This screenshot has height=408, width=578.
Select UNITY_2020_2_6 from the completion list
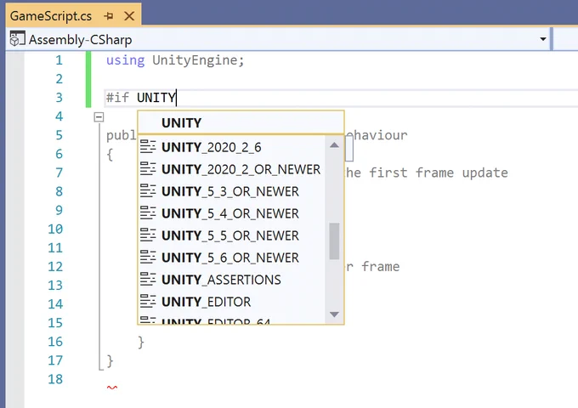[x=231, y=147]
